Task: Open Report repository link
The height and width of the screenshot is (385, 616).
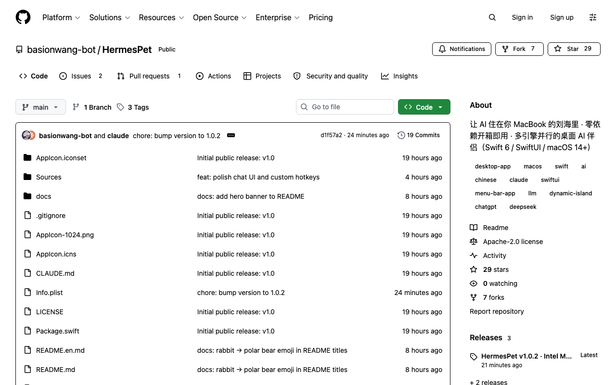Action: pyautogui.click(x=497, y=311)
